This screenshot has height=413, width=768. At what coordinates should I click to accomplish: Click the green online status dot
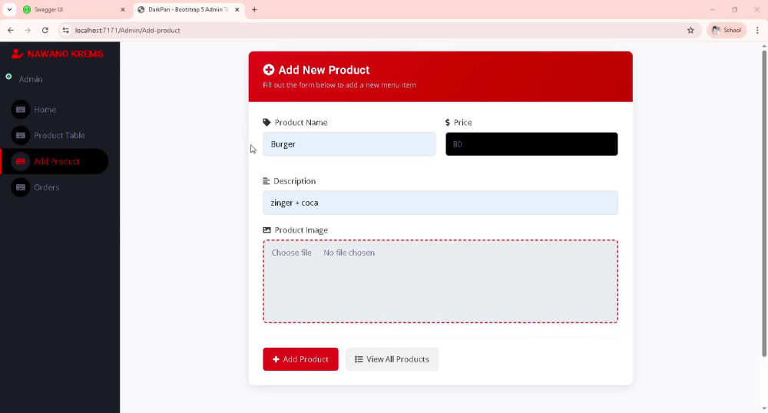(x=8, y=77)
